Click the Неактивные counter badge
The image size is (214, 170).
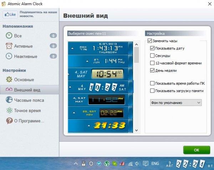pyautogui.click(x=53, y=56)
